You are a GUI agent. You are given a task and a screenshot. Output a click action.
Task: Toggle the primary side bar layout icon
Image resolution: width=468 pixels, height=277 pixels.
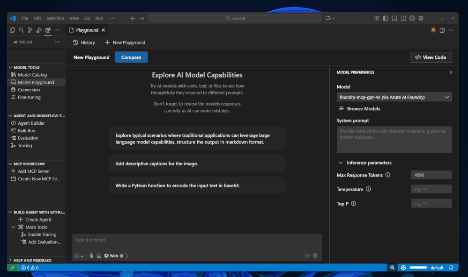click(x=386, y=18)
